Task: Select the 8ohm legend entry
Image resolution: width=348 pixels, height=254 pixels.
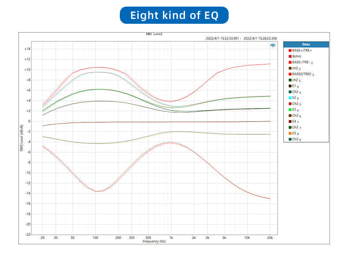Action: [x=297, y=56]
